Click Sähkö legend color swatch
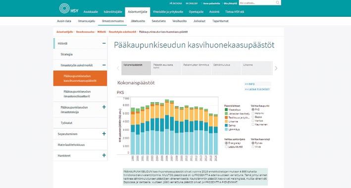Screen dimensions: 351x188 [226, 125]
